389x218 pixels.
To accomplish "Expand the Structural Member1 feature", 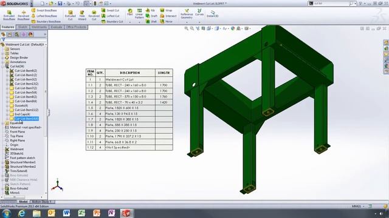I will click(2, 162).
